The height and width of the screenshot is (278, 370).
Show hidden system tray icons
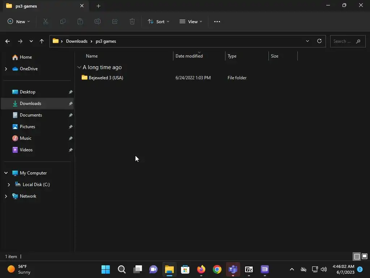coord(292,269)
